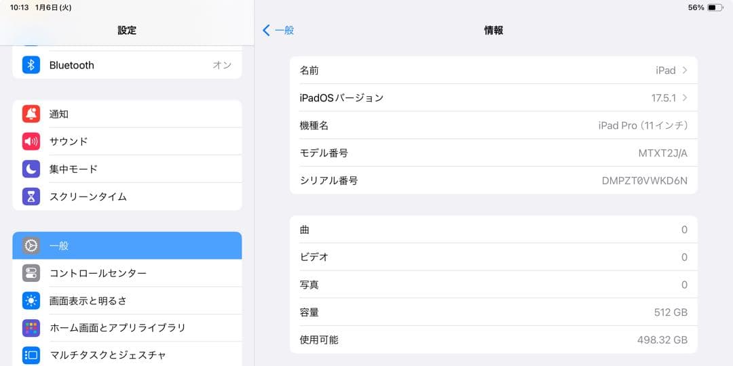Open the スクリーンタイム hourglass icon

(31, 197)
